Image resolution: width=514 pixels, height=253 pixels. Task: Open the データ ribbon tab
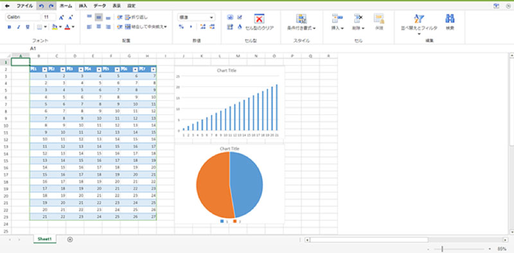(x=100, y=6)
